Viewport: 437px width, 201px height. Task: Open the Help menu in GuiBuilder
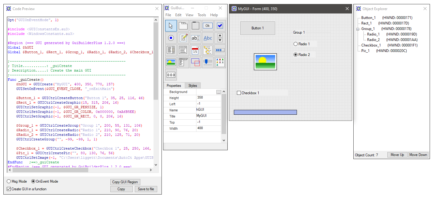coord(214,15)
